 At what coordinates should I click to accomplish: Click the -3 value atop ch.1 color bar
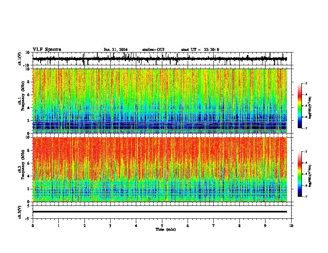(306, 84)
